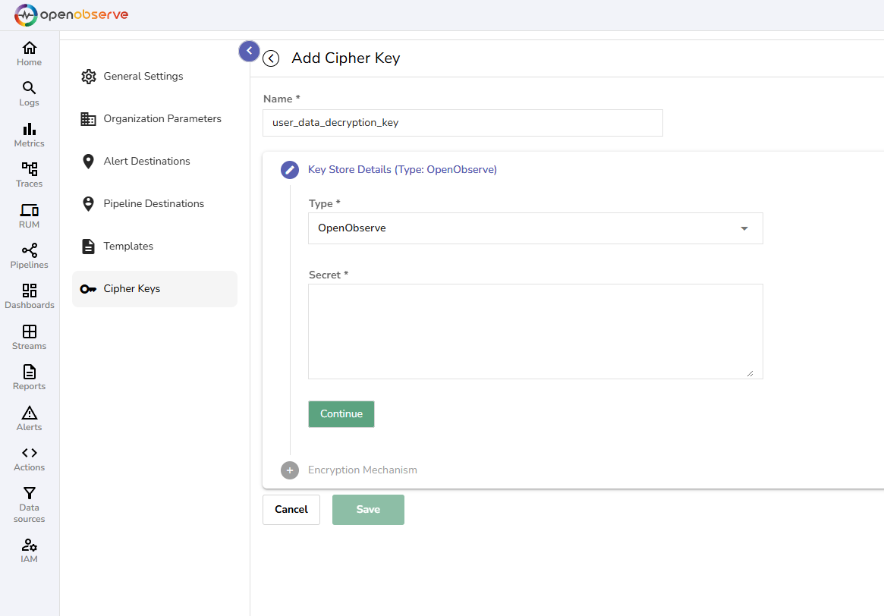This screenshot has height=616, width=884.
Task: Switch to the Templates settings section
Action: 128,247
